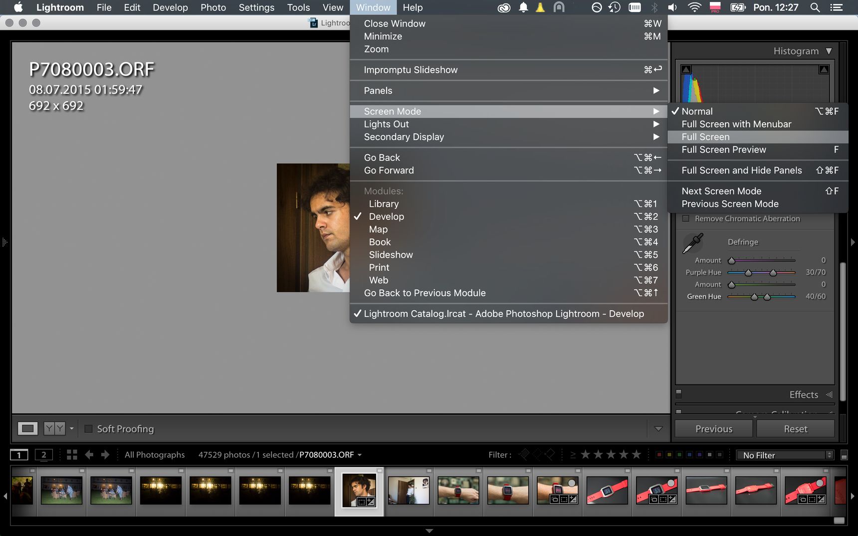The height and width of the screenshot is (536, 858).
Task: Choose Full Screen and Hide Panels
Action: tap(758, 170)
